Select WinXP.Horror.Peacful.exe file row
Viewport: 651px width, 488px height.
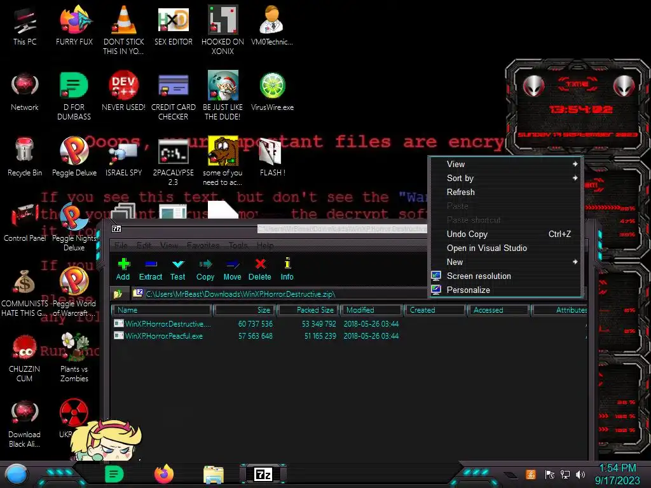coord(349,335)
